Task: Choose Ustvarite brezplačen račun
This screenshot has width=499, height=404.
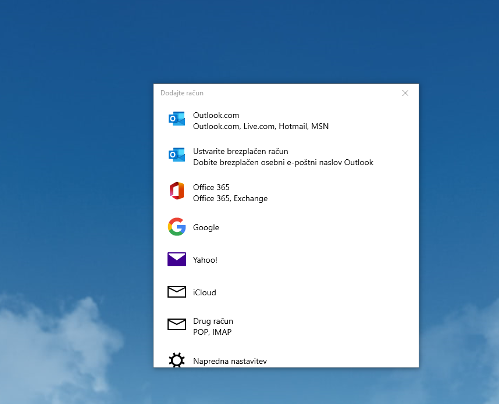Action: (240, 151)
